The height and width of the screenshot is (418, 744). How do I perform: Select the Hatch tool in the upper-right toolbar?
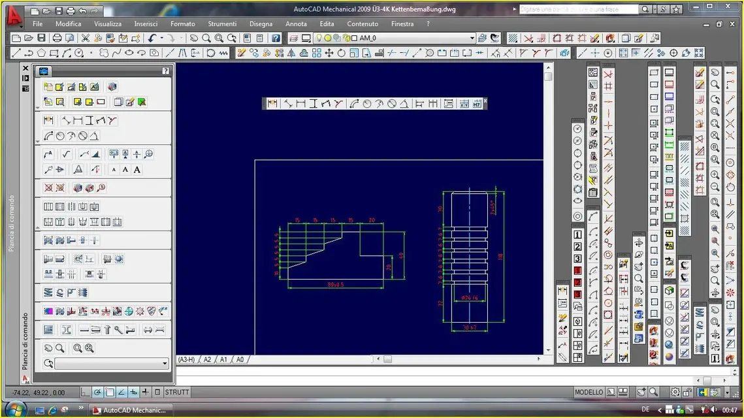[513, 38]
